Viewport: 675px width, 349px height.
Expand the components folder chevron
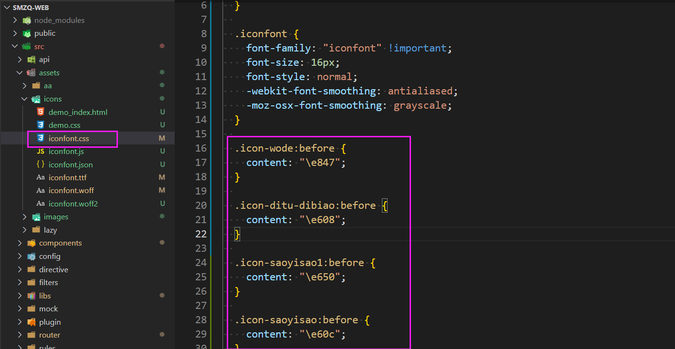tap(20, 243)
